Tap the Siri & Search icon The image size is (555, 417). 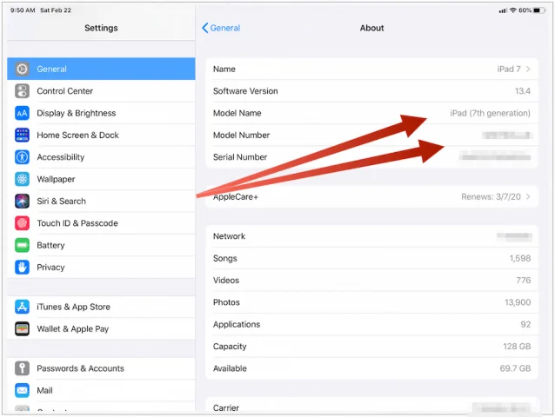22,201
